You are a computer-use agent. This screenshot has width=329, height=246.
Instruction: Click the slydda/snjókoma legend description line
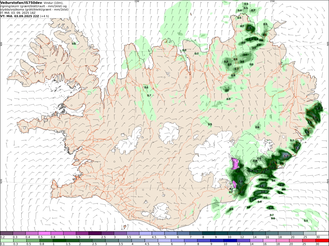point(34,9)
